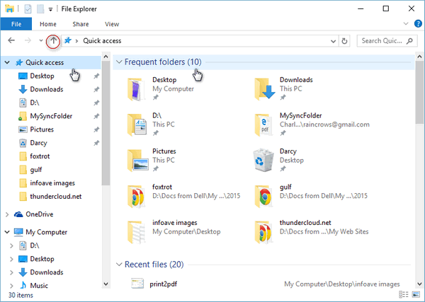Open the address bar history dropdown
Screen dimensions: 425x302
pos(334,41)
